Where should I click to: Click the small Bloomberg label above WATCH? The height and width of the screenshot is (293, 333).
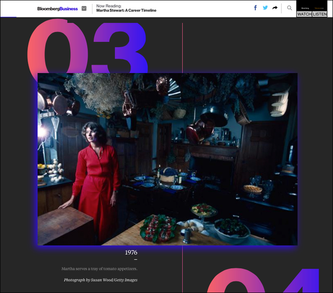tap(305, 8)
